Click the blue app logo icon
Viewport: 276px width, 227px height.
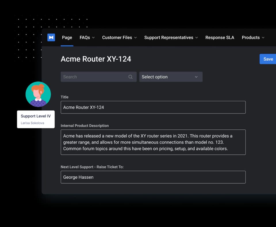(51, 37)
